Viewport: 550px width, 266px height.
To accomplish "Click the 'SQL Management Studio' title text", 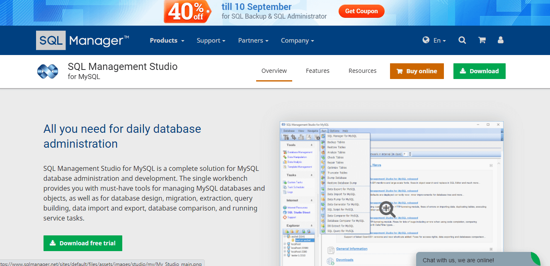I will [122, 67].
